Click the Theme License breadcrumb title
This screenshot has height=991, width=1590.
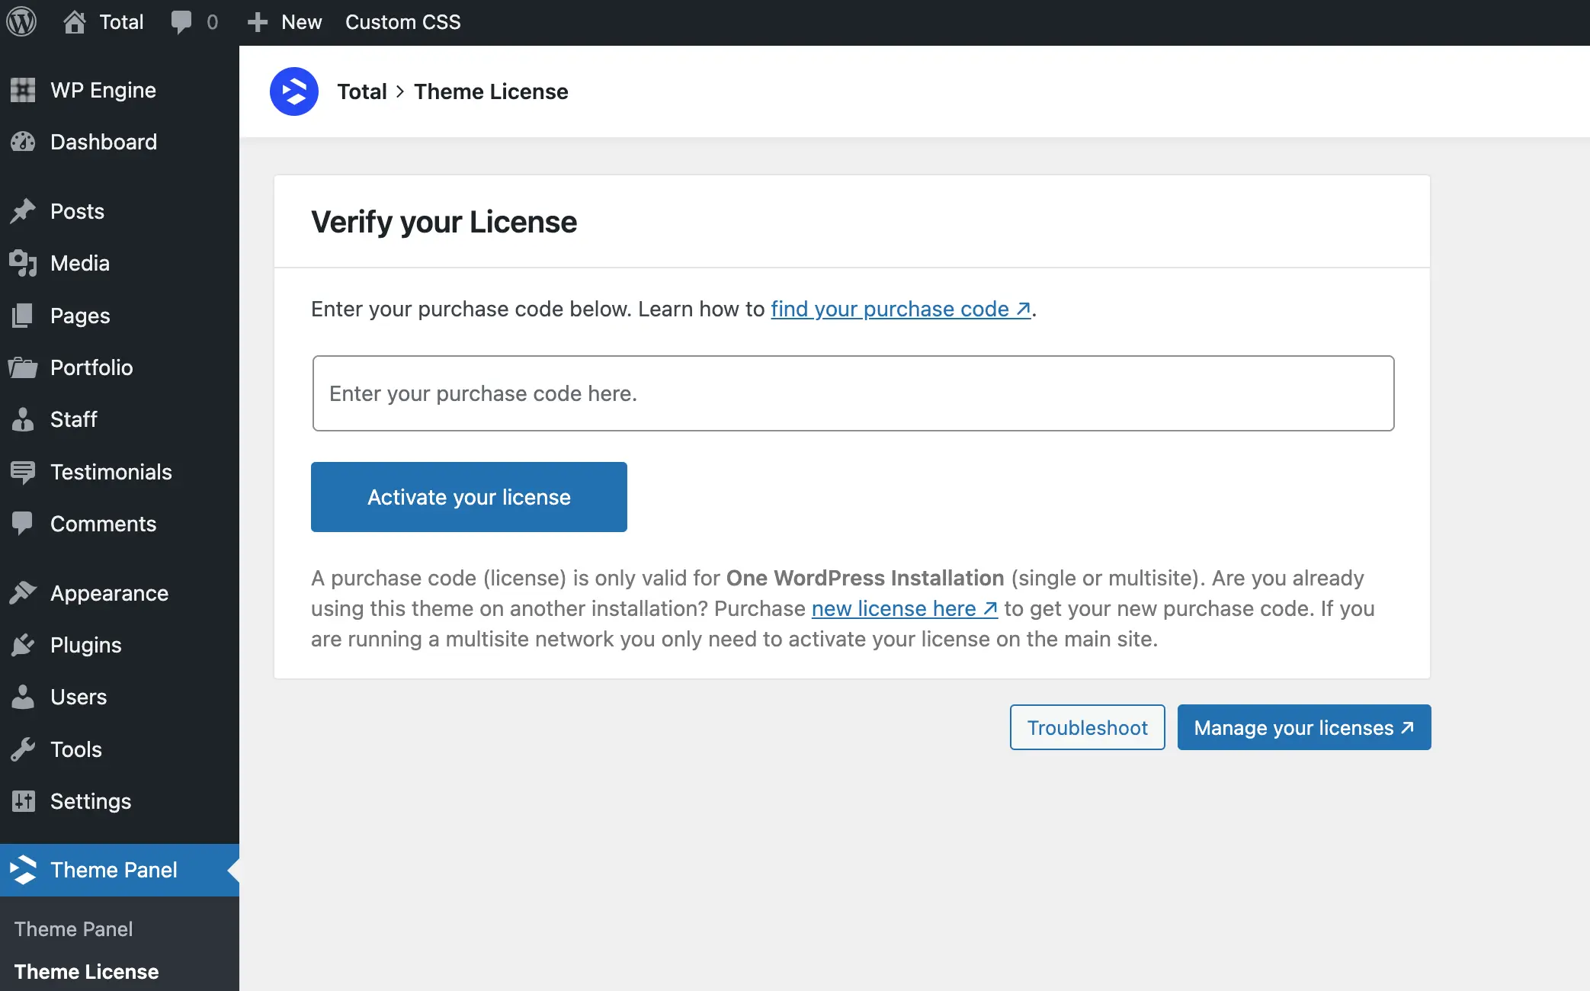491,91
